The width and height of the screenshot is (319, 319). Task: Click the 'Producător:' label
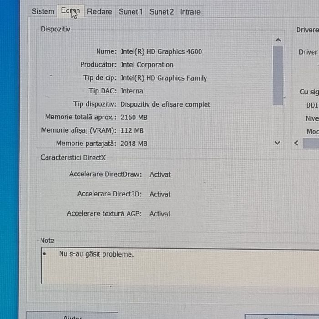[x=98, y=65]
